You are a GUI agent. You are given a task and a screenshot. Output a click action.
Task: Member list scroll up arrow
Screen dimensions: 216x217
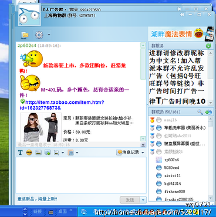tap(211, 118)
